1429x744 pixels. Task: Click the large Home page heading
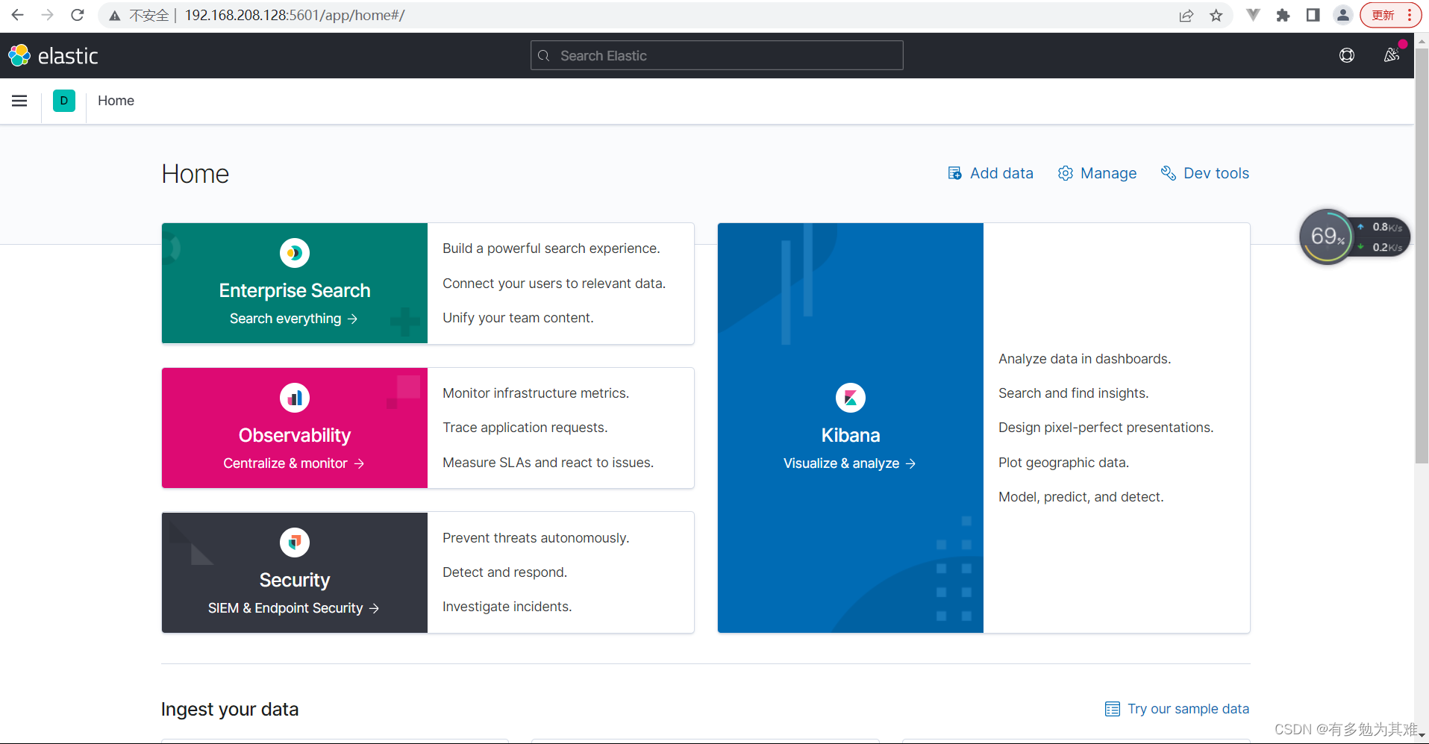[x=196, y=174]
